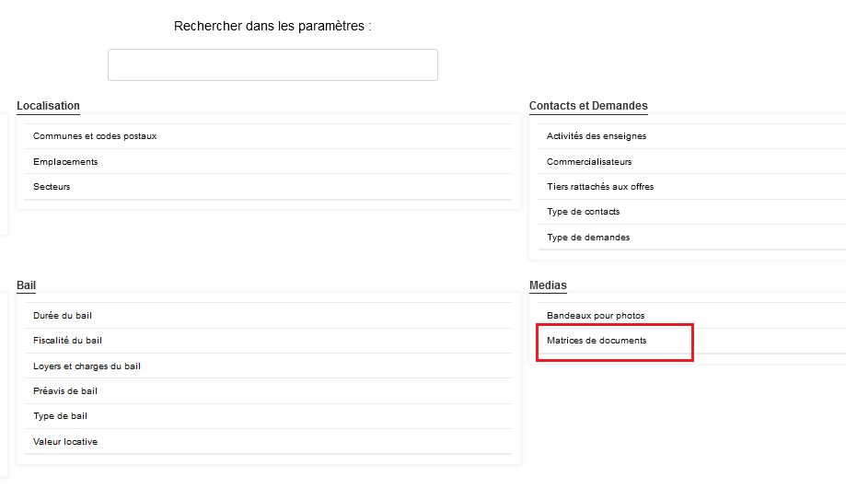The image size is (846, 488).
Task: Open Matrices de documents entry
Action: [597, 341]
